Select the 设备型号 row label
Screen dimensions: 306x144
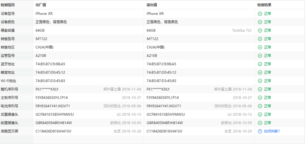(7, 14)
